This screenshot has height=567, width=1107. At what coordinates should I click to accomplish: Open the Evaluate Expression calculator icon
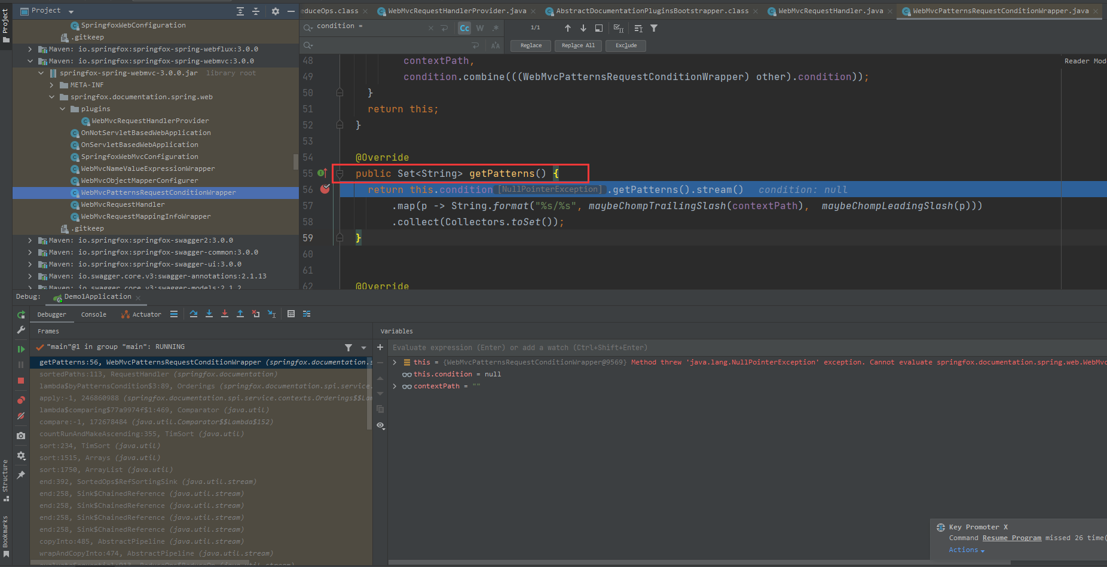tap(291, 314)
